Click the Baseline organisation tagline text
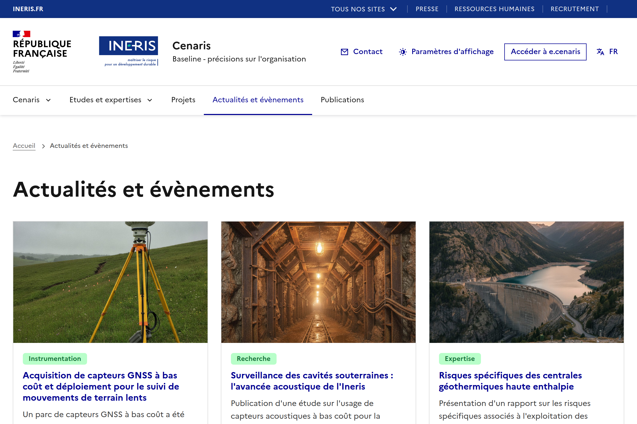 239,59
